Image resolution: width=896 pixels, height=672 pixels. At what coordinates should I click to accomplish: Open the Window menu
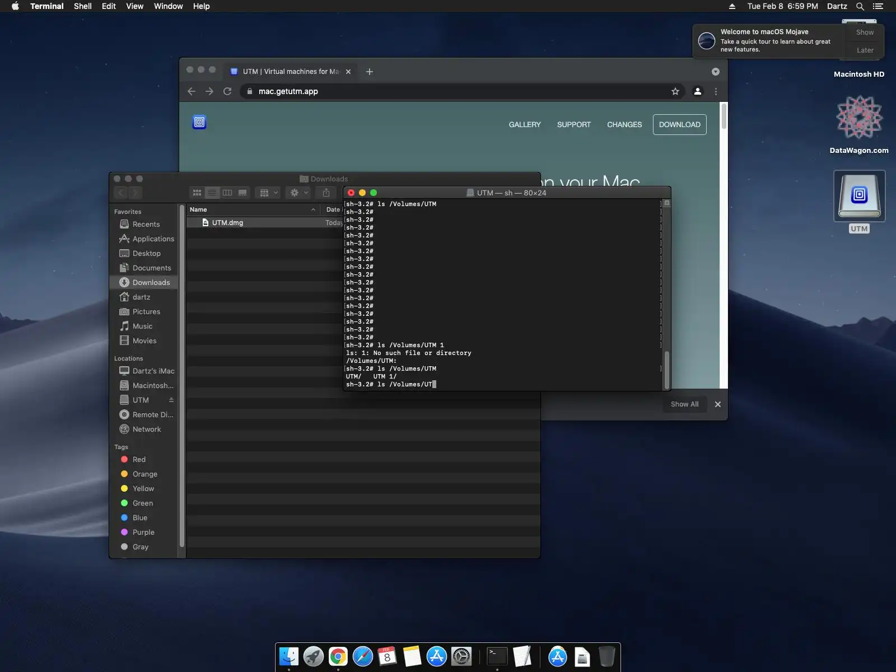click(169, 6)
